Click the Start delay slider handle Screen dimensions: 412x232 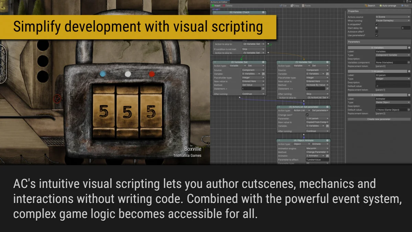(377, 28)
